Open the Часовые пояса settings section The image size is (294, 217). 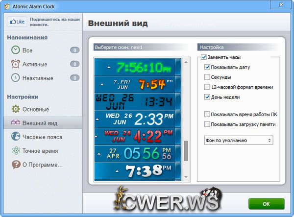[x=43, y=137]
